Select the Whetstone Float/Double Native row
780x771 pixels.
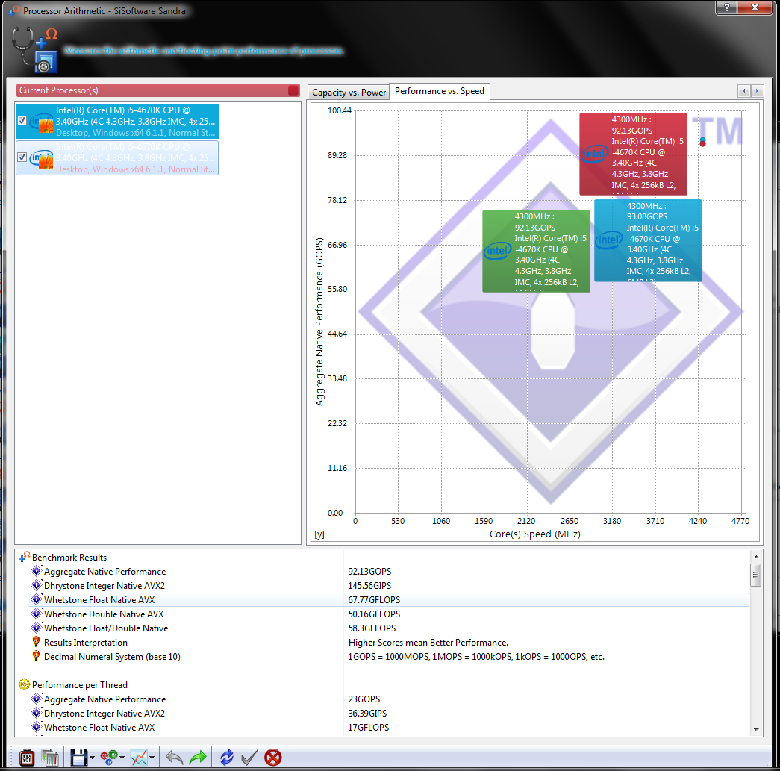388,628
